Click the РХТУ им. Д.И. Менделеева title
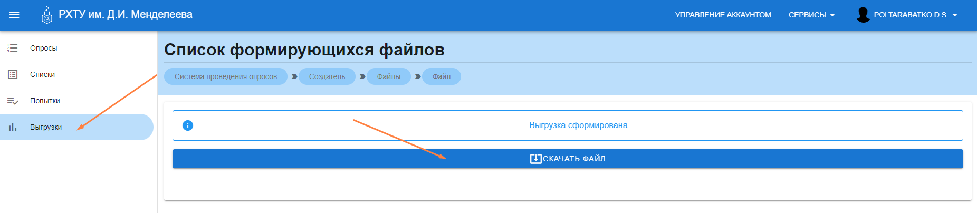Image resolution: width=977 pixels, height=213 pixels. [126, 15]
